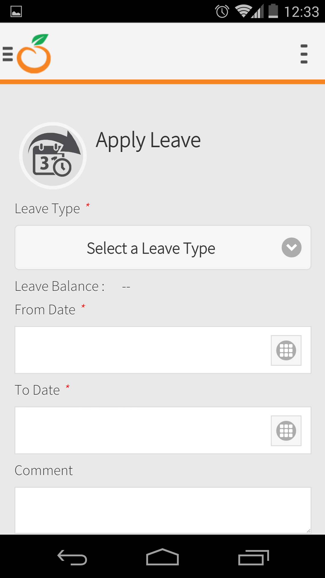Tap the picture notification icon
Screen dimensions: 325x578
[x=16, y=12]
